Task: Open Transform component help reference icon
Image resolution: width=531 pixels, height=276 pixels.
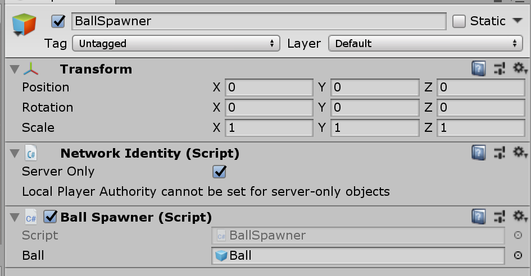Action: click(478, 69)
